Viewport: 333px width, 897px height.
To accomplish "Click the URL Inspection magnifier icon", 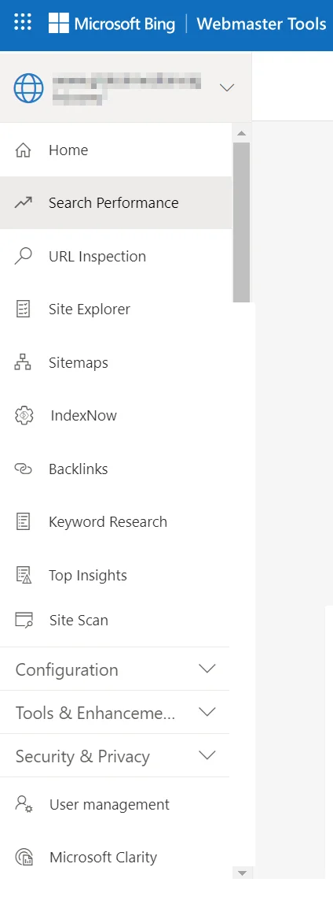I will (23, 256).
